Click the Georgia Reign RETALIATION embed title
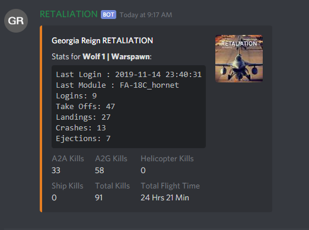The image size is (309, 230). [x=102, y=40]
